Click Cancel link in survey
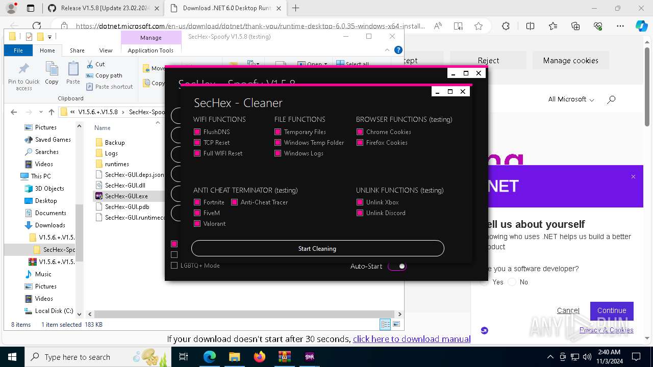653x367 pixels. [568, 310]
